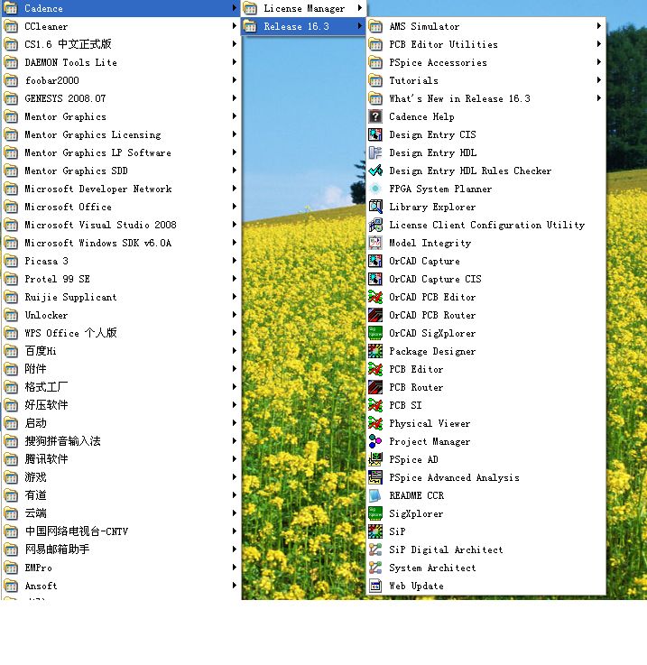Screen dimensions: 647x665
Task: Click the Design Entry CIS icon
Action: (375, 134)
